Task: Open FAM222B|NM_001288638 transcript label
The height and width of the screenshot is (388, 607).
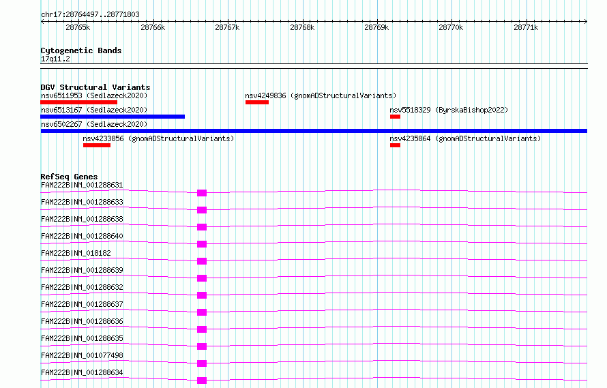Action: (82, 219)
